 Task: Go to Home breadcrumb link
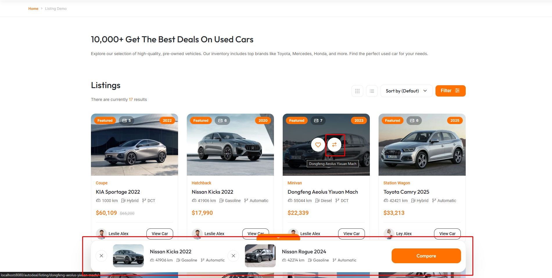coord(33,9)
